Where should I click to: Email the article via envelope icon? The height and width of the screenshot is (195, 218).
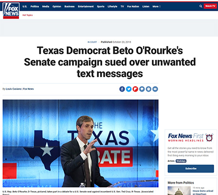(155, 89)
